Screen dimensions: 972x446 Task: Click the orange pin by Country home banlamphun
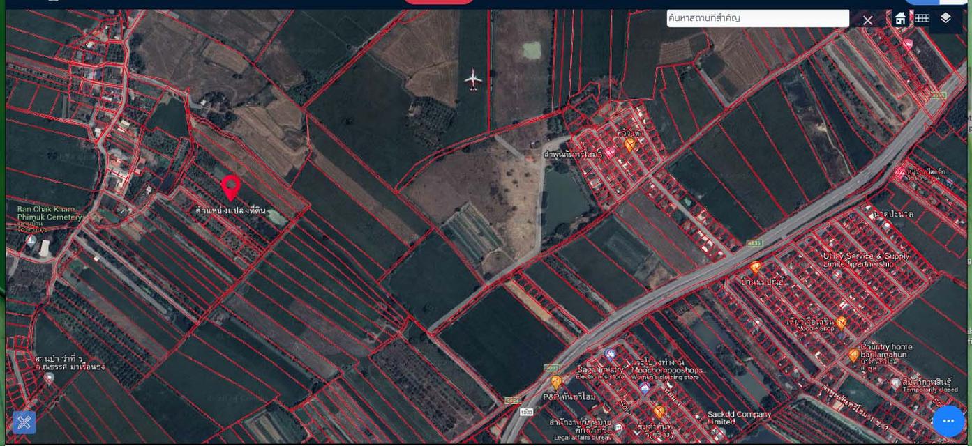[853, 355]
